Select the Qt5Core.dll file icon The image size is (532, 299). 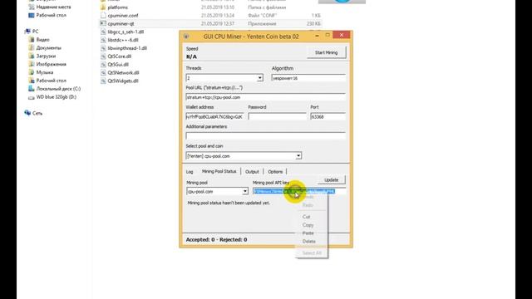click(103, 56)
